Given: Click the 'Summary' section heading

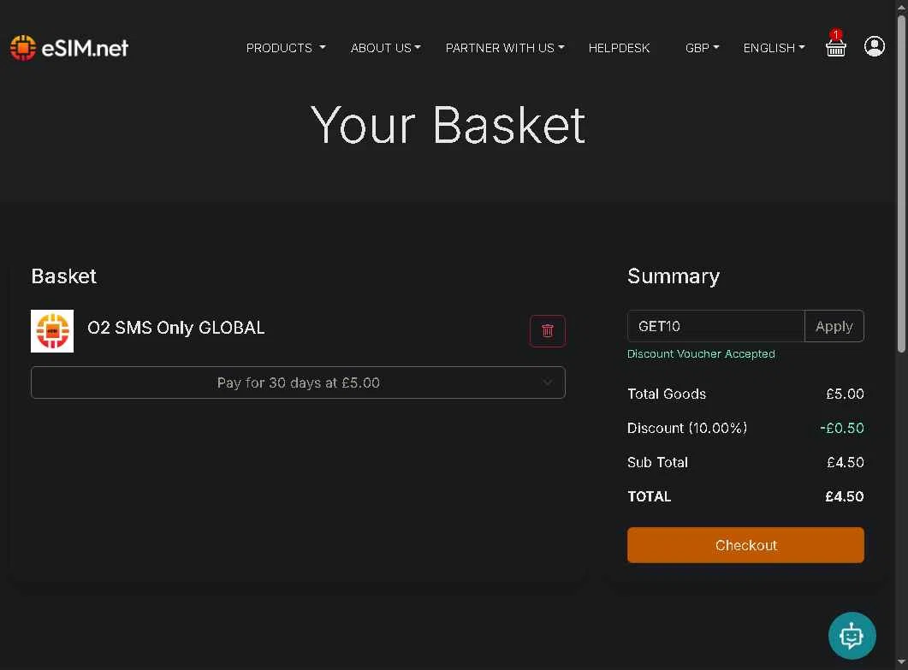Looking at the screenshot, I should pos(674,276).
